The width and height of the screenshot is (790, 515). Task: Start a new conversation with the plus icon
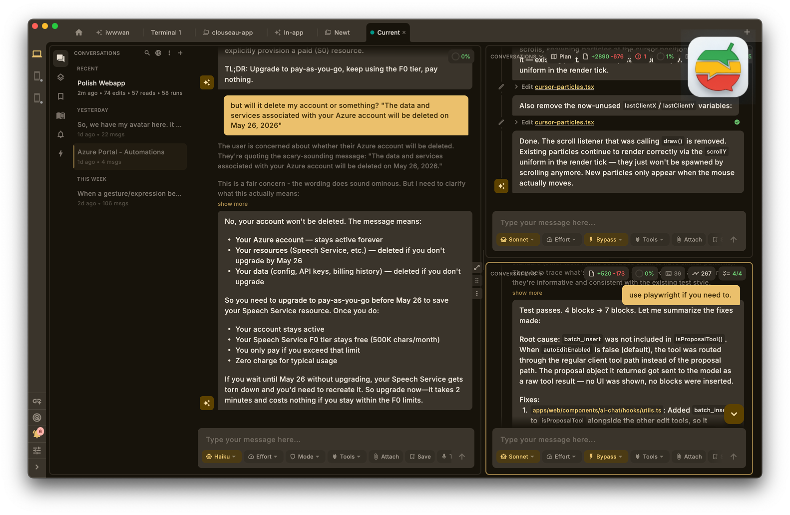coord(180,53)
